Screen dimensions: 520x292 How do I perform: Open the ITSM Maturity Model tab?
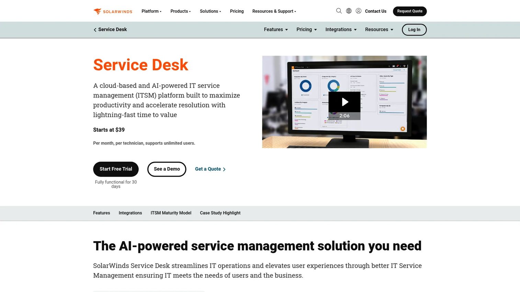click(171, 213)
